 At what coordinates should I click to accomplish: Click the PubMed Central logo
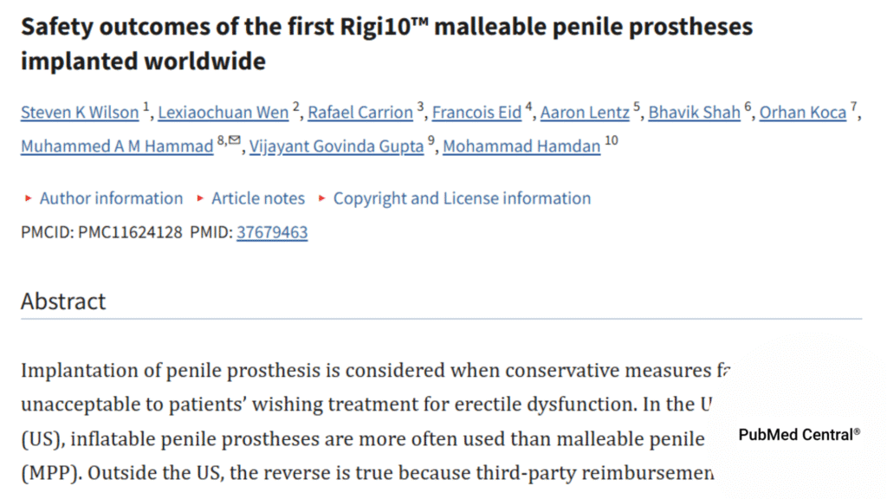click(x=799, y=435)
